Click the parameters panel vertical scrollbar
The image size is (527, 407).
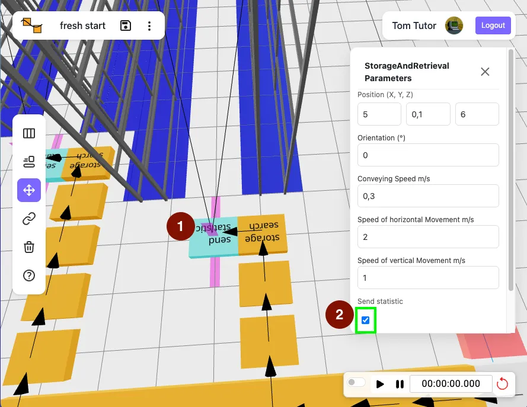click(511, 172)
